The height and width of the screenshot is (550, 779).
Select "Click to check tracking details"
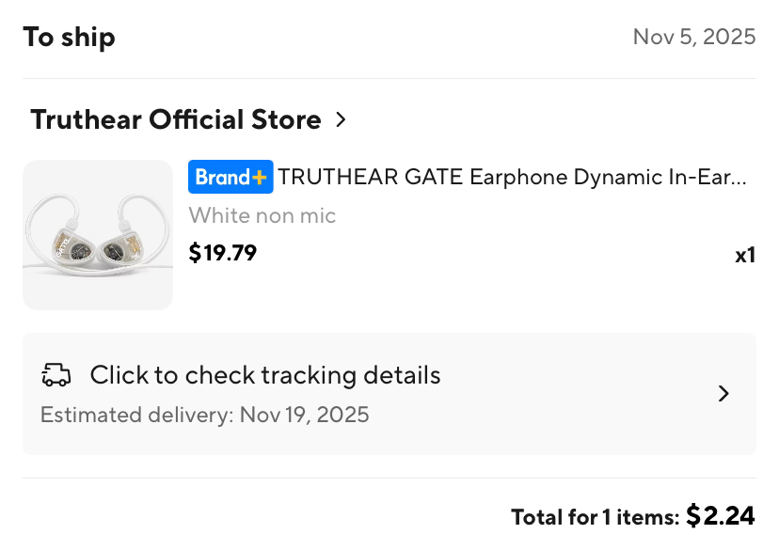click(x=265, y=376)
